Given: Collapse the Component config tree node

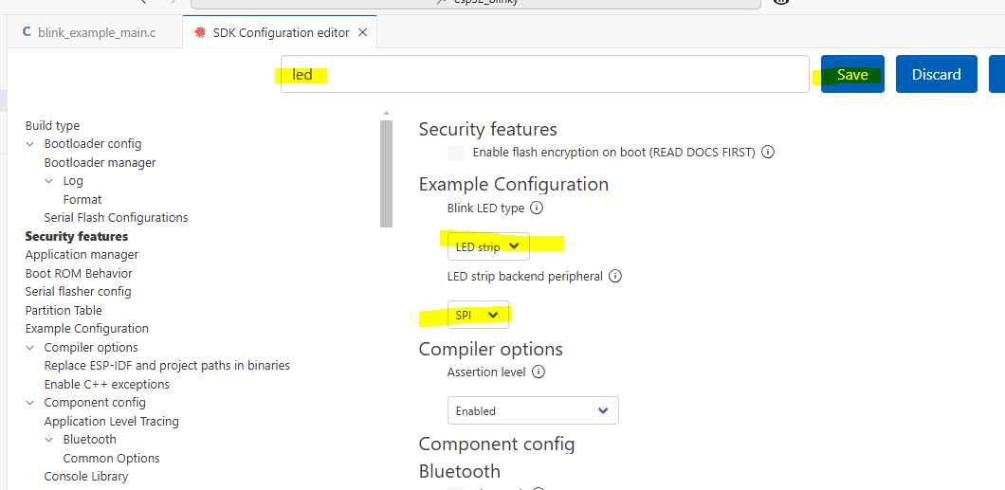Looking at the screenshot, I should (30, 403).
